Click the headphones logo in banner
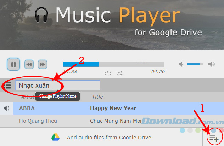This screenshot has width=224, height=146. (x=41, y=15)
